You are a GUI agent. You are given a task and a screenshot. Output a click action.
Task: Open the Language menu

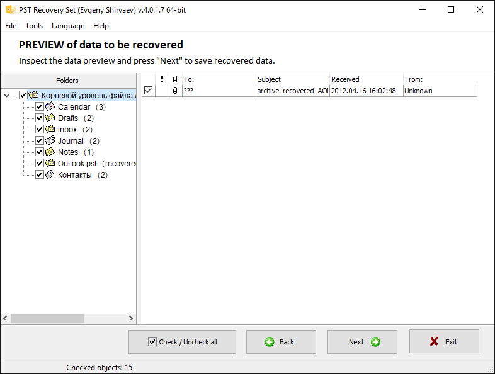click(x=68, y=26)
